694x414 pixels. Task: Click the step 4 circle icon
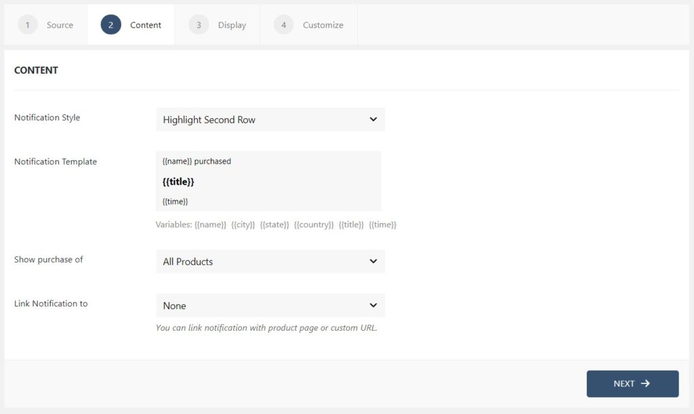284,24
